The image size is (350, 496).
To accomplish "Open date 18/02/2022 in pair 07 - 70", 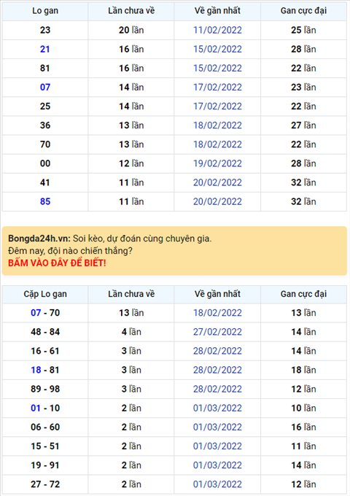I will [x=217, y=313].
